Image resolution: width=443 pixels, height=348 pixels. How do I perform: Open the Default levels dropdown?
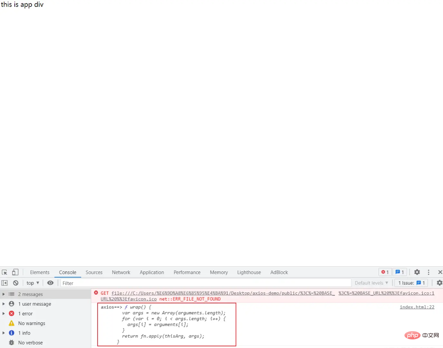point(371,283)
